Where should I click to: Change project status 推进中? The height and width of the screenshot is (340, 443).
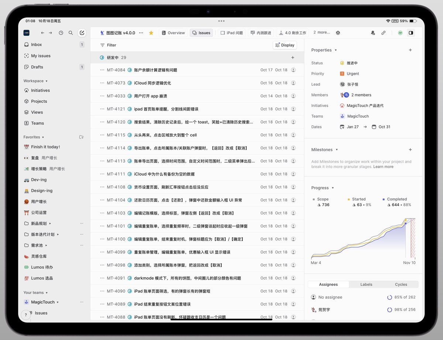(x=349, y=63)
